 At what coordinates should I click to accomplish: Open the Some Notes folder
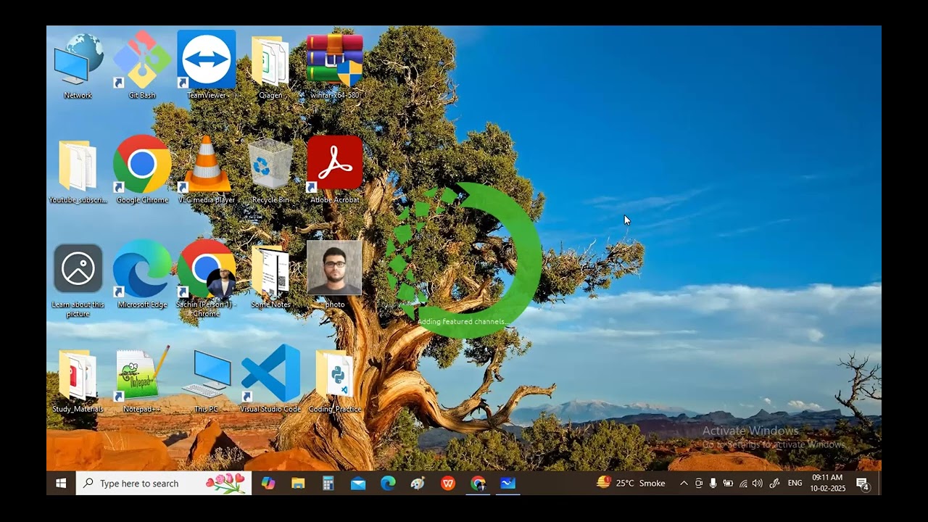pyautogui.click(x=270, y=275)
